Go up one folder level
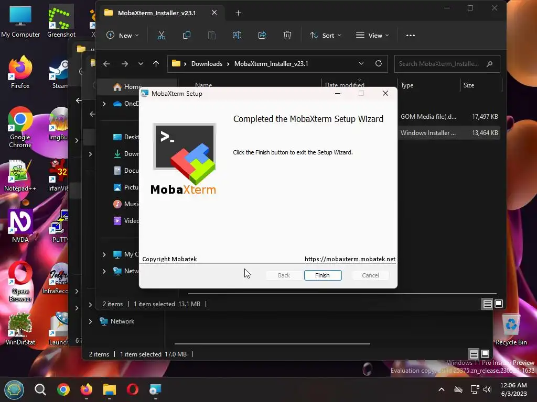 [x=156, y=63]
